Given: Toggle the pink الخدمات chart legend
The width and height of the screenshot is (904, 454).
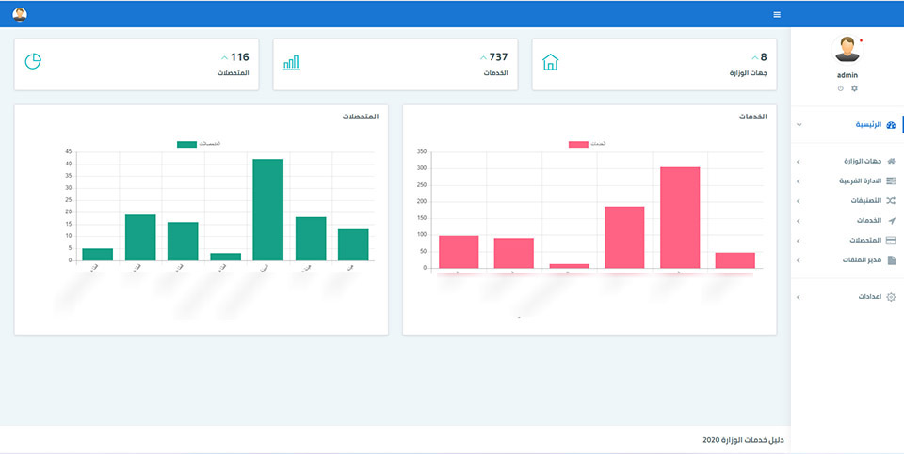Looking at the screenshot, I should tap(578, 144).
